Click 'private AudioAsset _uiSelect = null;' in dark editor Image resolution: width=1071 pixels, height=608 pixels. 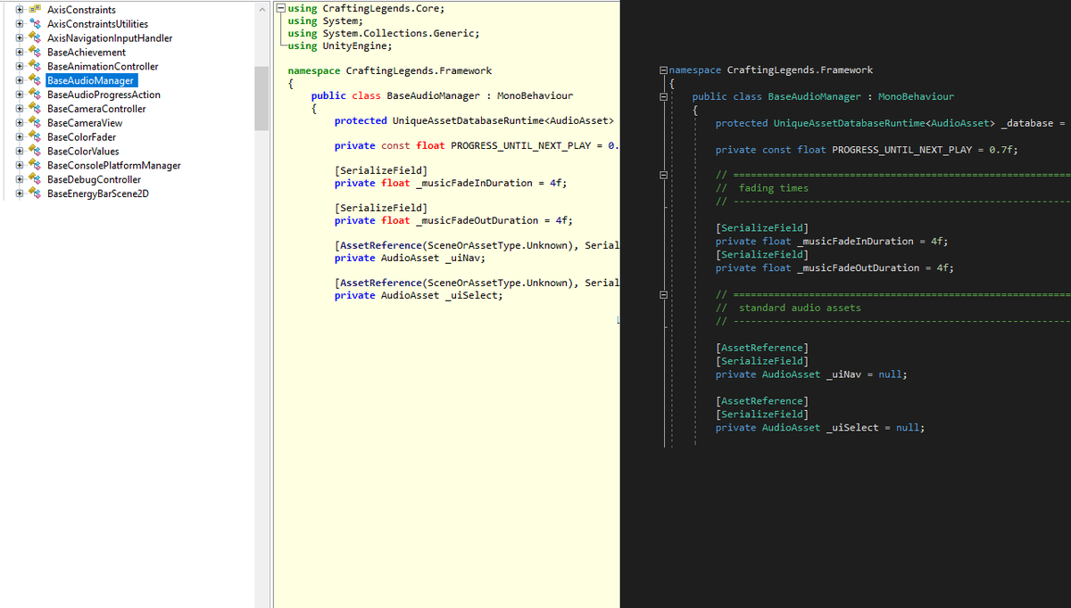pos(820,427)
